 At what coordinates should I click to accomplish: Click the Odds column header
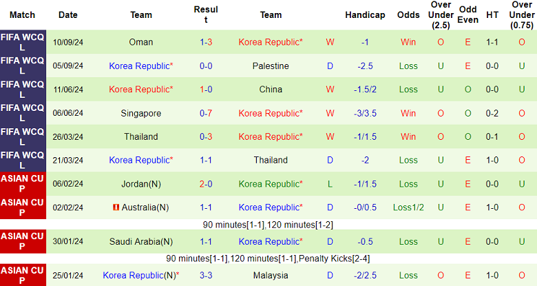click(408, 14)
